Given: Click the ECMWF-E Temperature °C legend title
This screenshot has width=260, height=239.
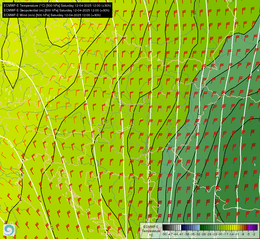Looking at the screenshot, I should [151, 231].
